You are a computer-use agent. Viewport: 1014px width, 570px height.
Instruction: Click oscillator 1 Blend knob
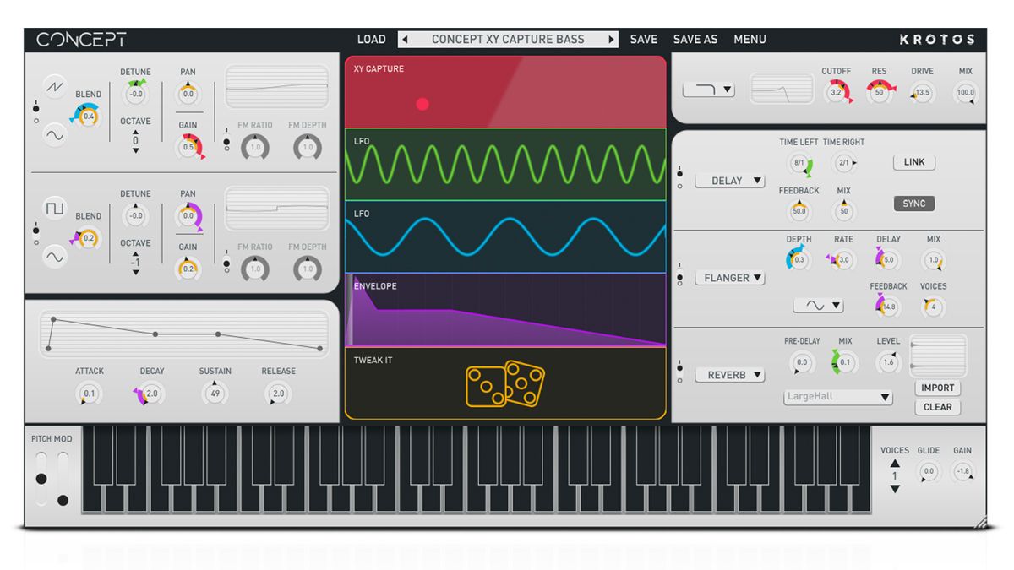click(x=89, y=116)
